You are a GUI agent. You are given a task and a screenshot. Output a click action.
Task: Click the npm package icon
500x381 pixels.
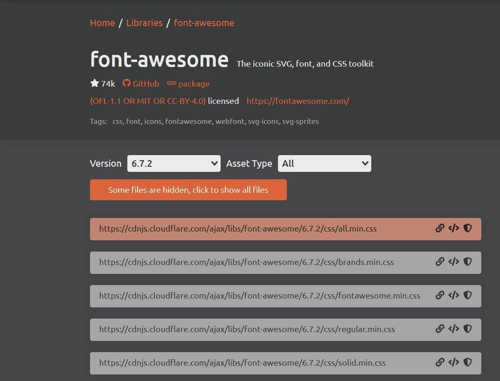pyautogui.click(x=172, y=83)
